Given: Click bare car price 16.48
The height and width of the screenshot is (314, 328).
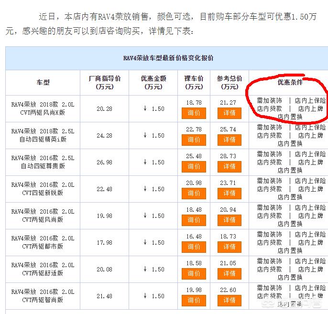Looking at the screenshot, I should (194, 237).
